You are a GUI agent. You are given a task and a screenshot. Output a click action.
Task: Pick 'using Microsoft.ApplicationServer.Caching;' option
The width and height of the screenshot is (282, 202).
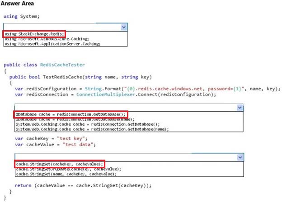(x=52, y=44)
